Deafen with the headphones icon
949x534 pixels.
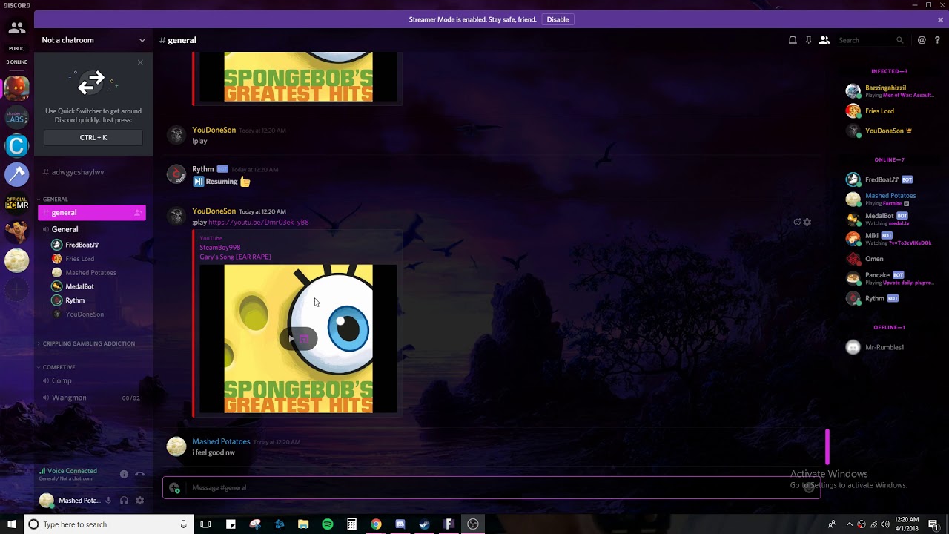(x=124, y=501)
